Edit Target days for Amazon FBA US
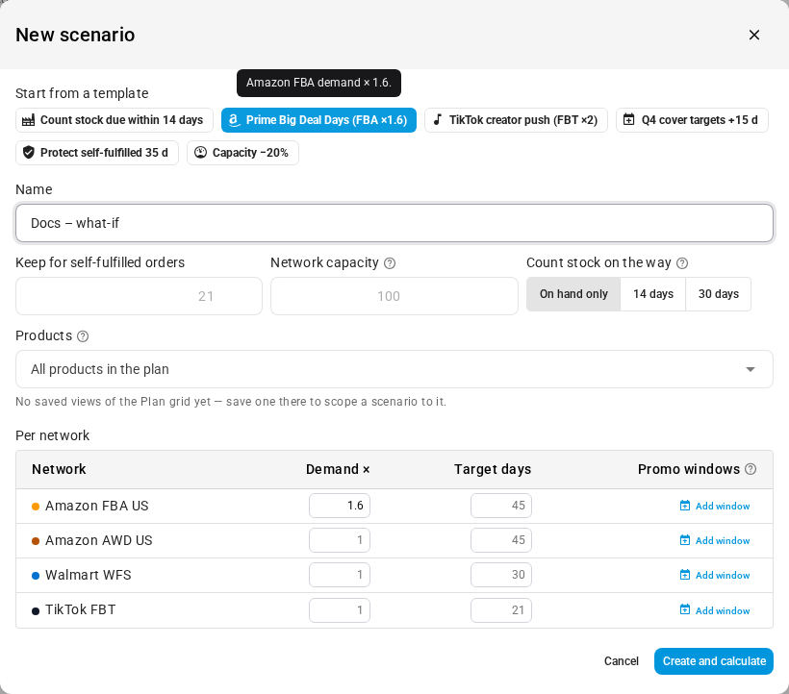 [501, 506]
